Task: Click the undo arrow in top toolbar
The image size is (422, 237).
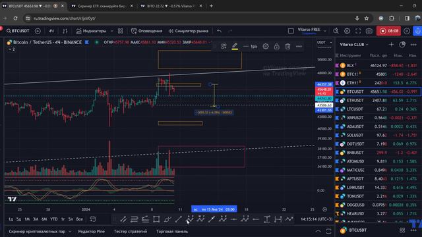Action: tap(220, 31)
